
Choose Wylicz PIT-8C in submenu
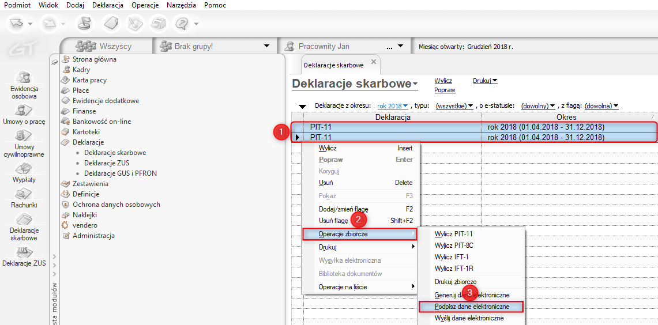coord(471,245)
